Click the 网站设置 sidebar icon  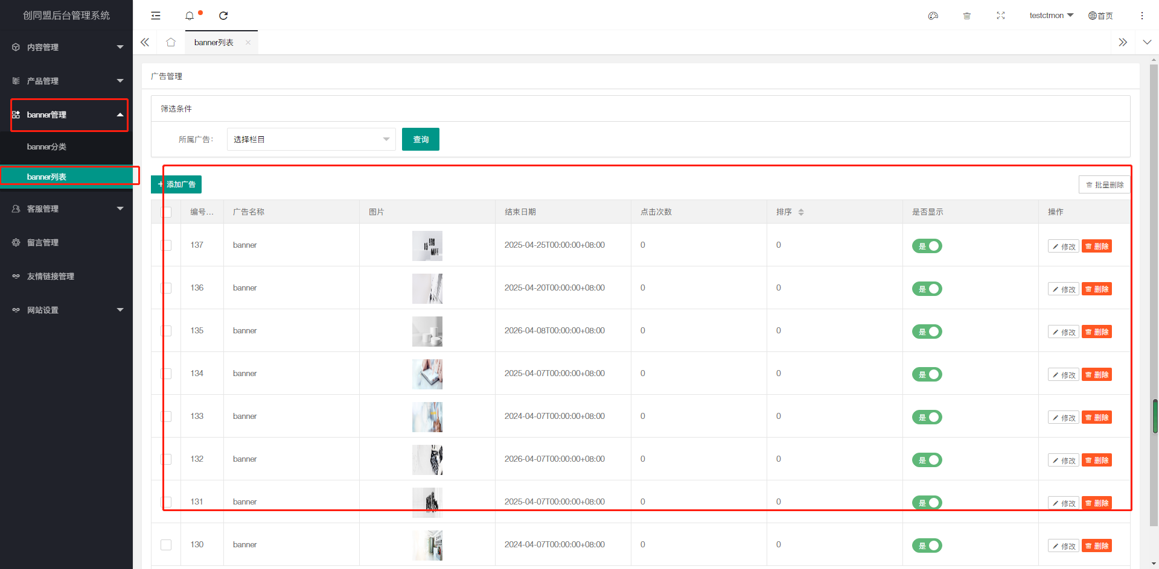[x=16, y=310]
